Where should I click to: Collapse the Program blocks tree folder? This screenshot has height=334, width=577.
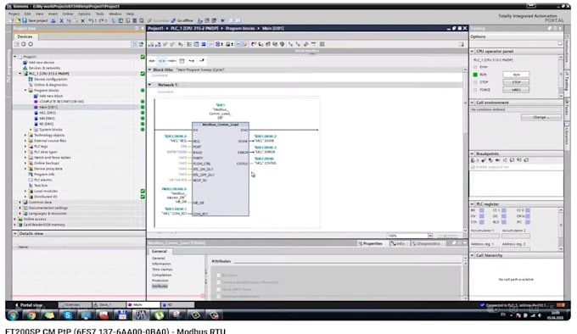click(x=25, y=91)
